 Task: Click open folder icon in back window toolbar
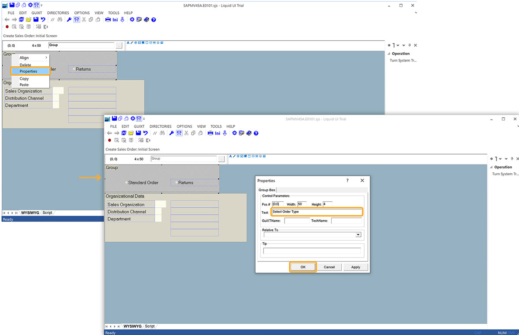29,19
